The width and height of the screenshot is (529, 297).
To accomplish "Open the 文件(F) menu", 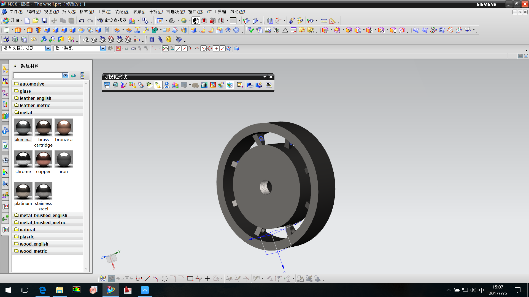I will [x=16, y=12].
